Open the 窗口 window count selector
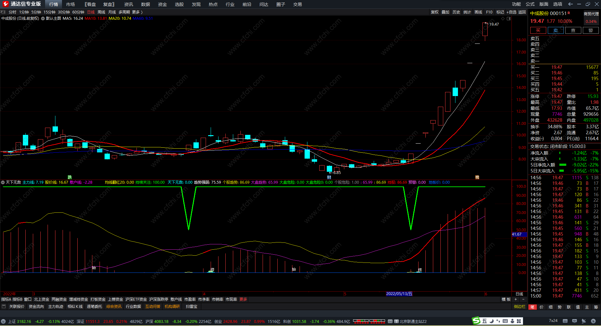Screen dimensions: 601x326 click(x=28, y=299)
